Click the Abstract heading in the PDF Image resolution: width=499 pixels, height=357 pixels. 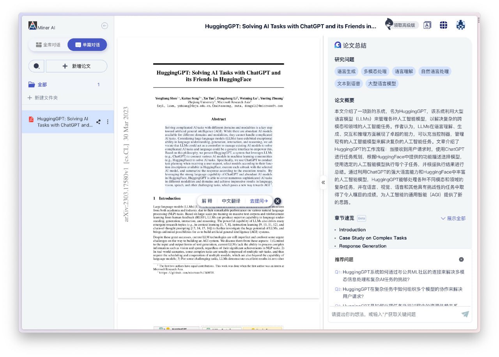pyautogui.click(x=218, y=119)
